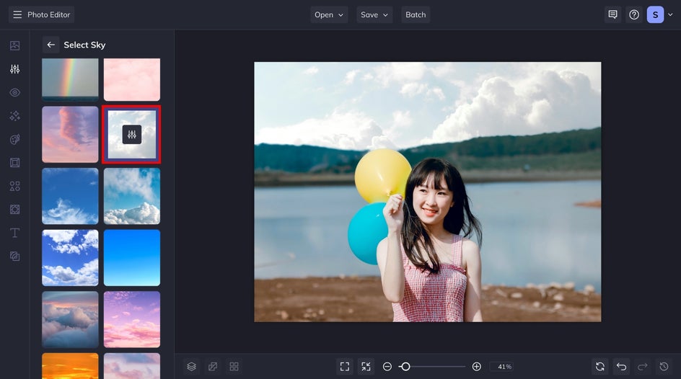Viewport: 681px width, 379px height.
Task: Select the orange sunset sky thumbnail
Action: click(70, 366)
